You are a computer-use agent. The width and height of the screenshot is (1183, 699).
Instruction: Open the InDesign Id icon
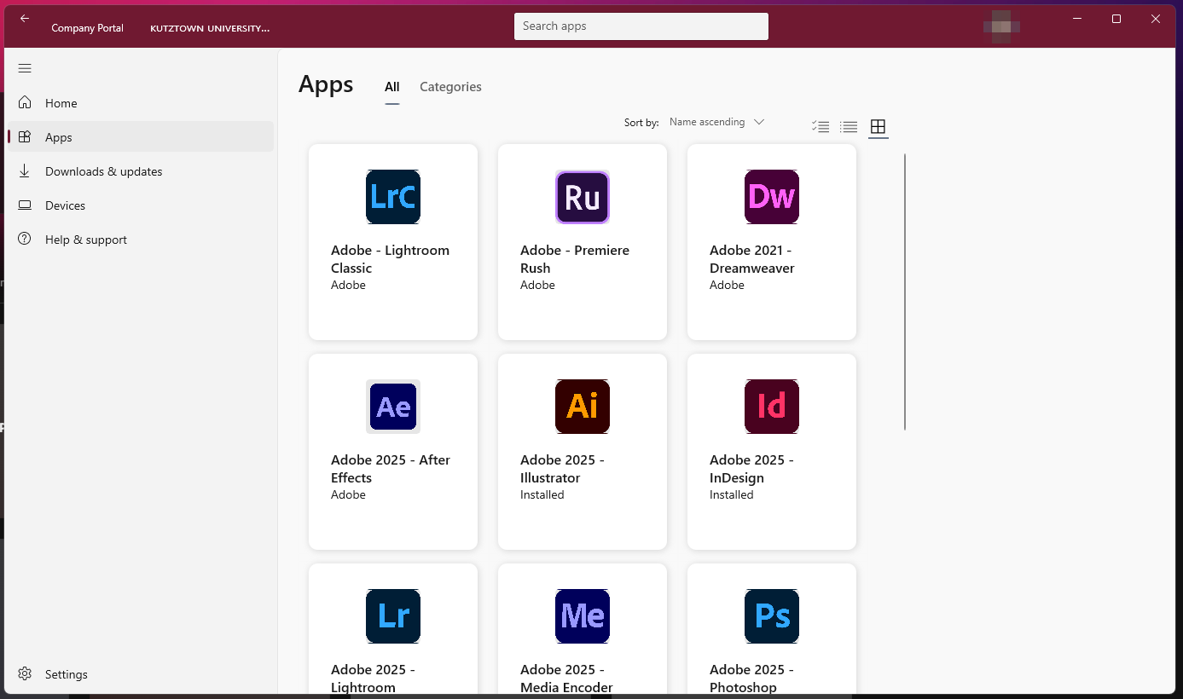(772, 407)
